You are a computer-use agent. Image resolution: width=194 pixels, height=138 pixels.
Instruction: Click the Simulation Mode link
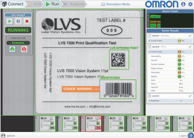pos(116,4)
